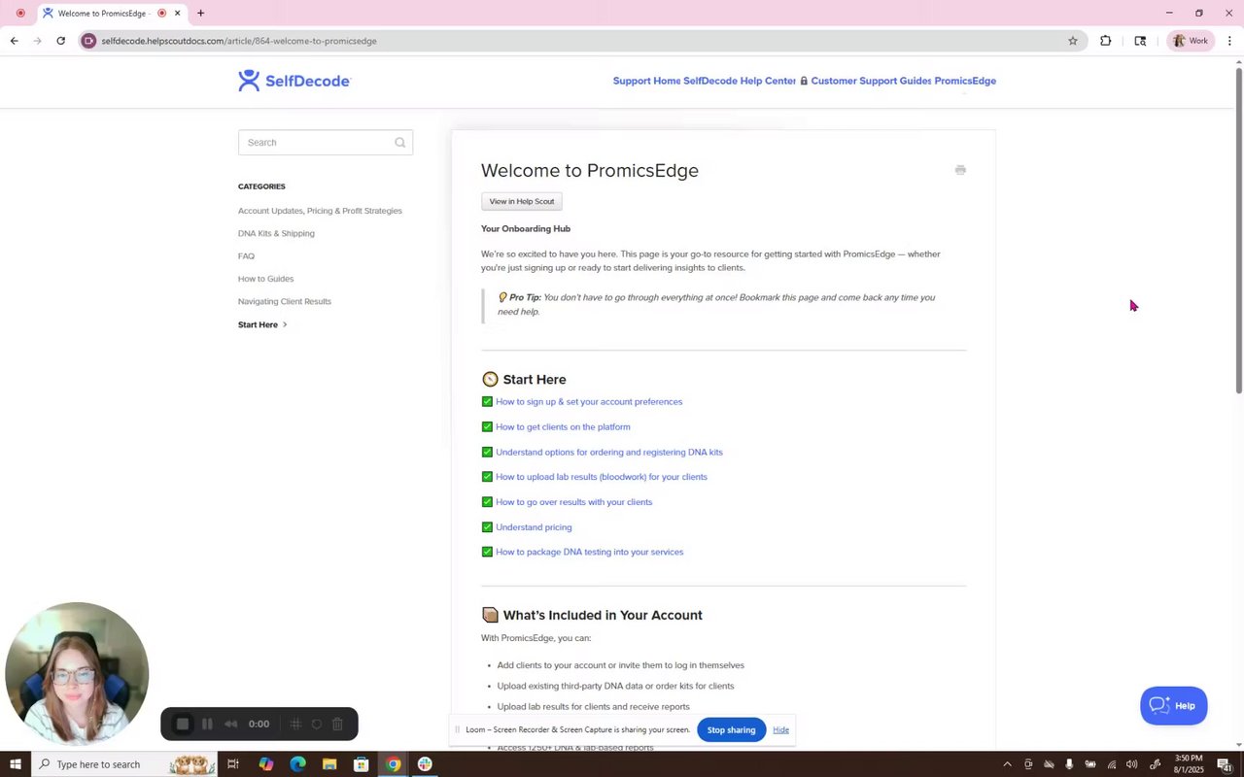
Task: Close the Welcome to PromicsEdge tab
Action: pos(177,14)
